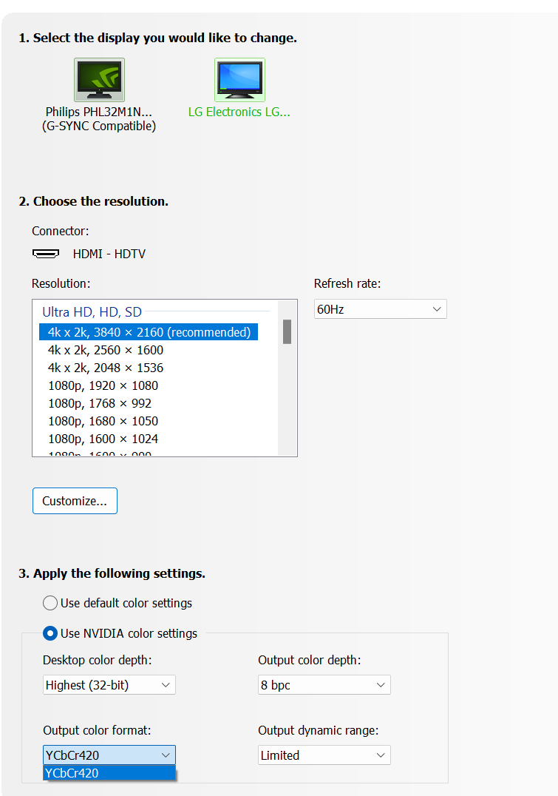Click the HDMI connector icon

click(x=46, y=253)
